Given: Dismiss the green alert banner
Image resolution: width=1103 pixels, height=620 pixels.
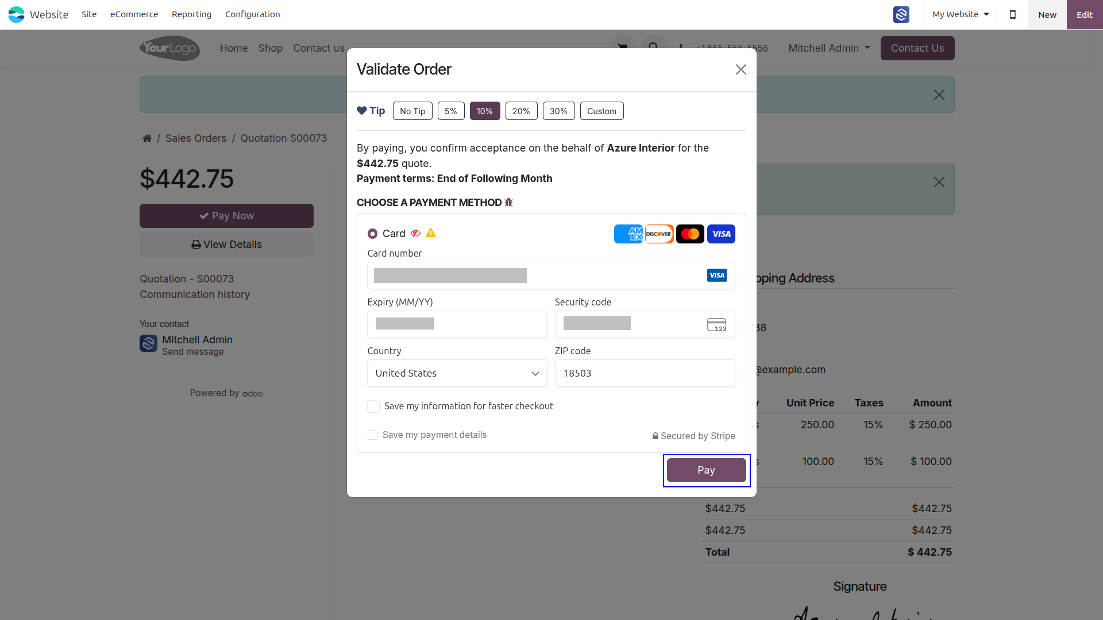Looking at the screenshot, I should [939, 182].
